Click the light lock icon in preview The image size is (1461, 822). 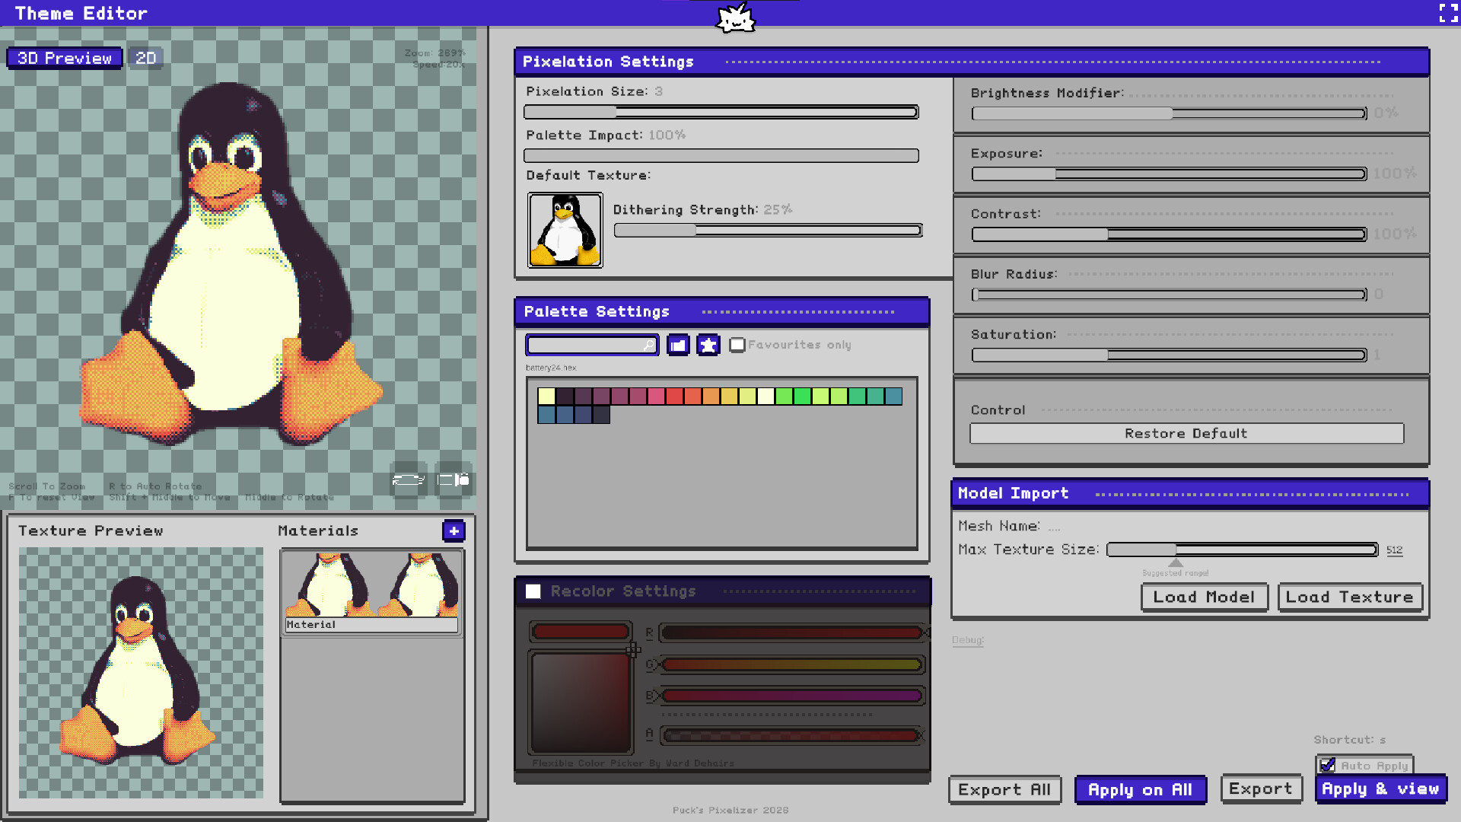click(454, 479)
